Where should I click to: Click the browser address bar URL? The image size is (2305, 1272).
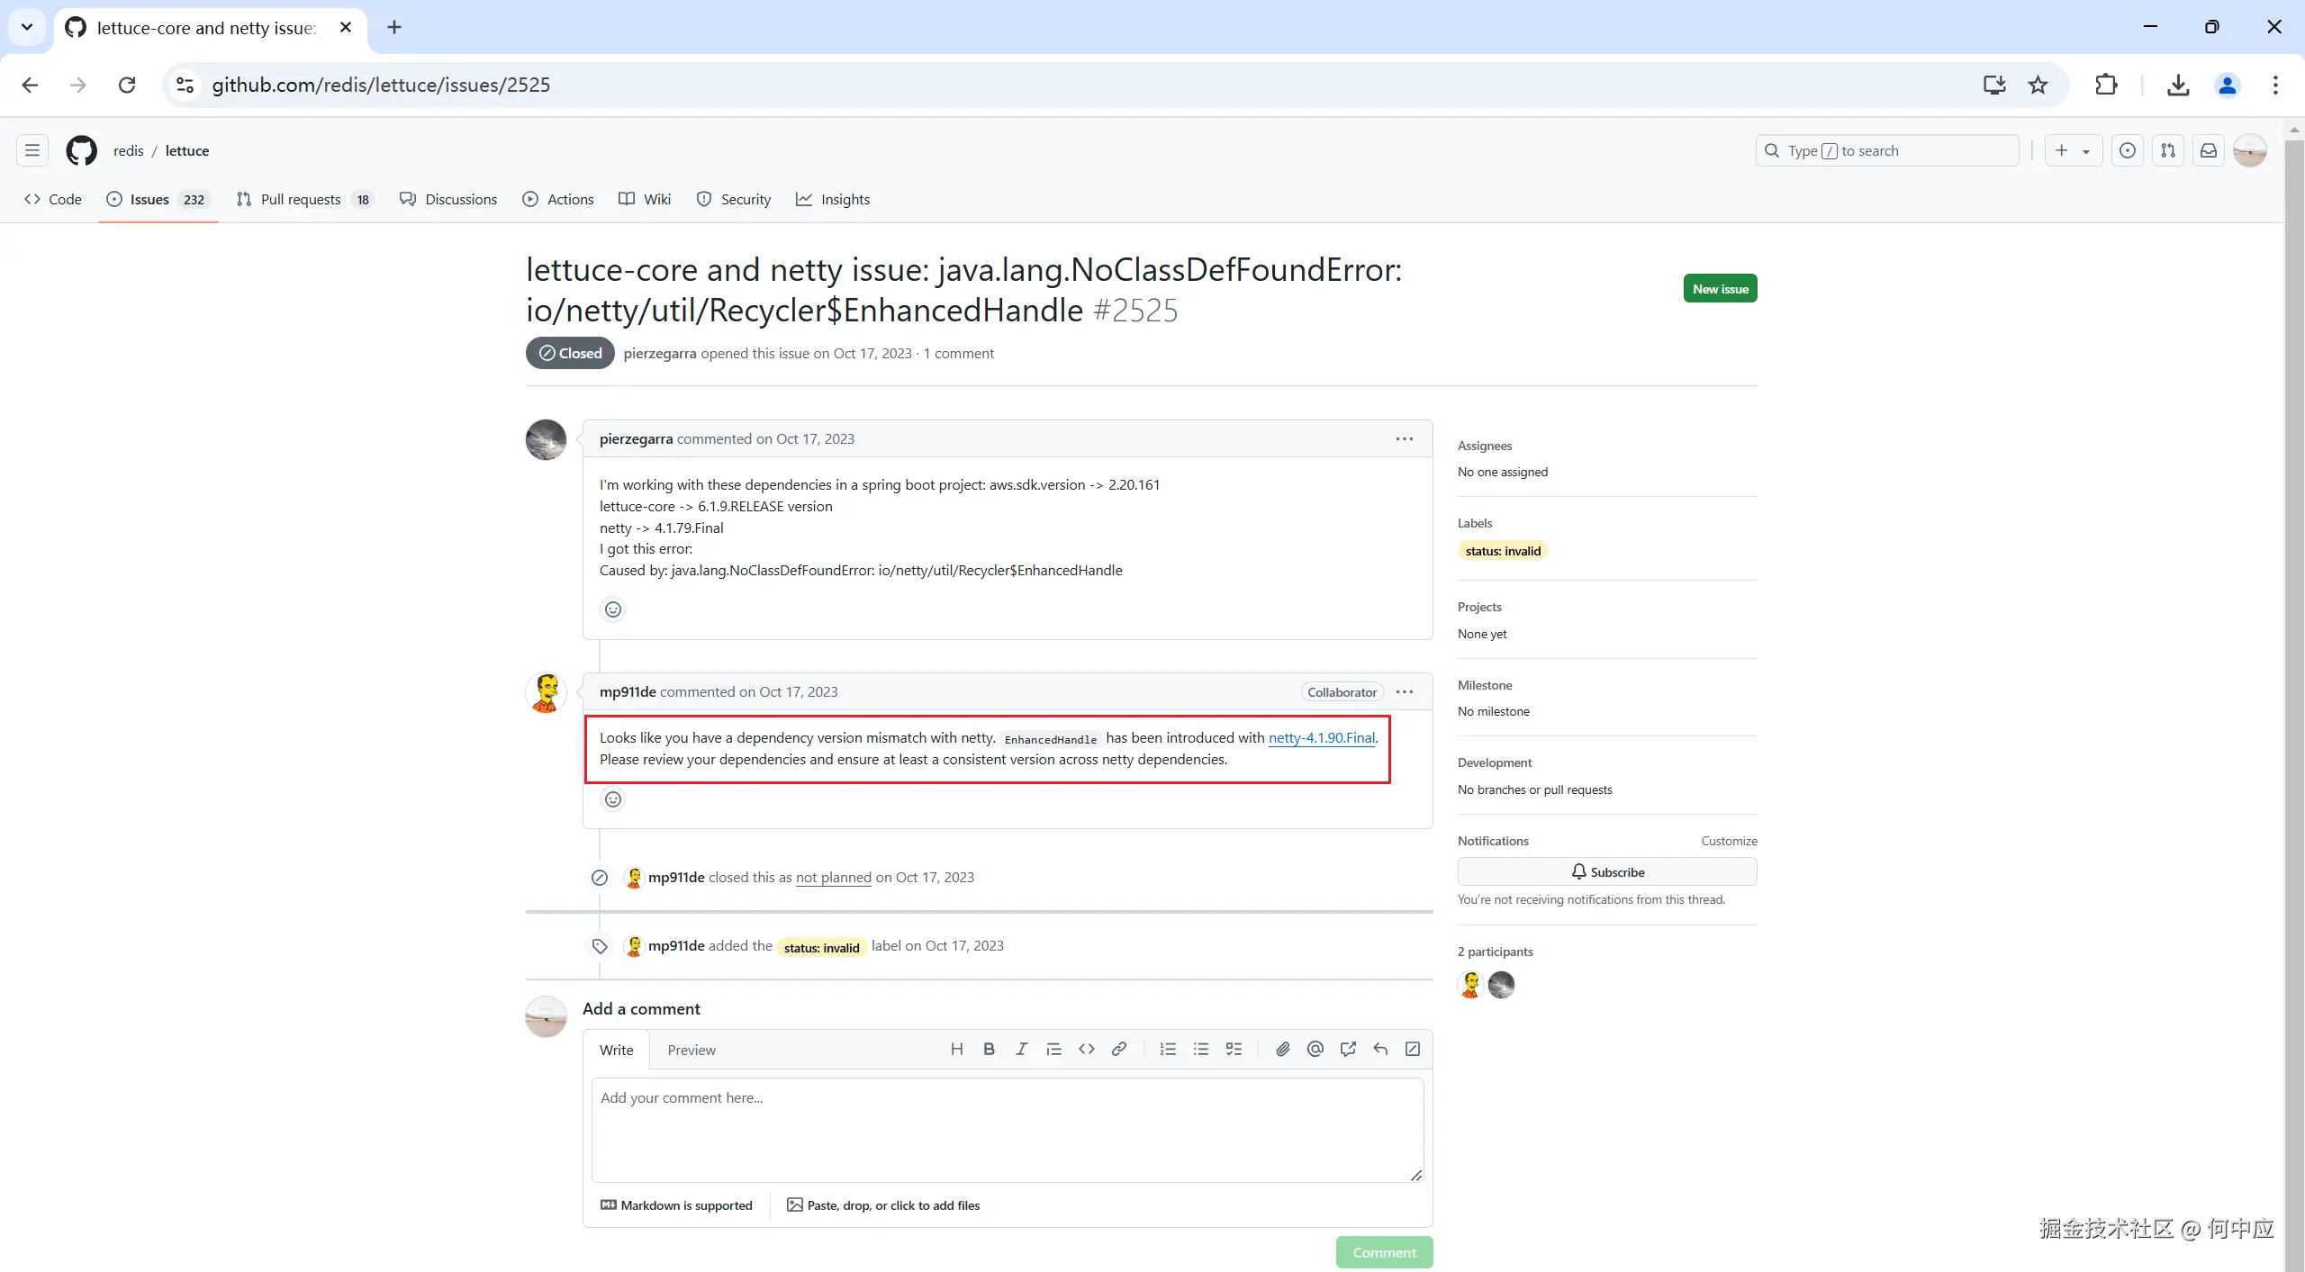click(381, 85)
